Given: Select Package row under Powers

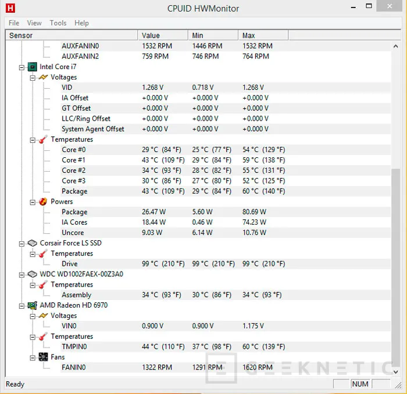Looking at the screenshot, I should [226, 212].
